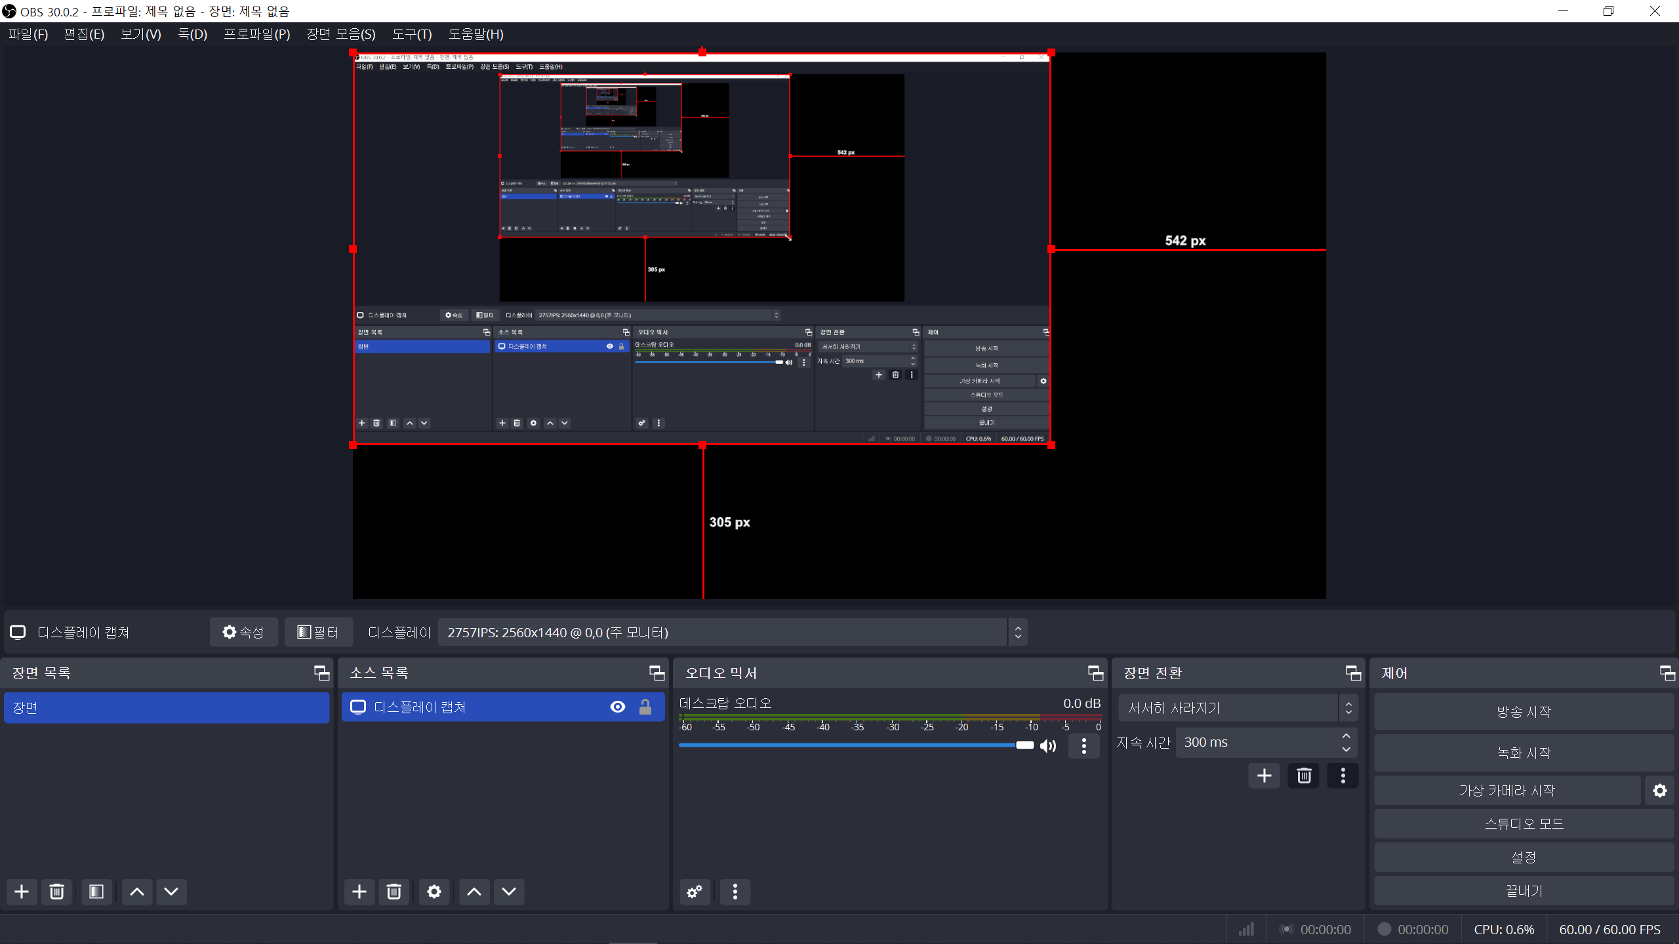Click CPU: 0.6% status text
The height and width of the screenshot is (944, 1679).
(x=1504, y=930)
